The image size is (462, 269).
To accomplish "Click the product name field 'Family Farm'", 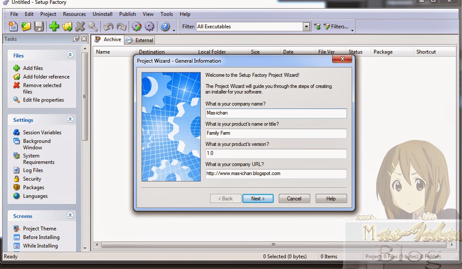I will tap(276, 133).
